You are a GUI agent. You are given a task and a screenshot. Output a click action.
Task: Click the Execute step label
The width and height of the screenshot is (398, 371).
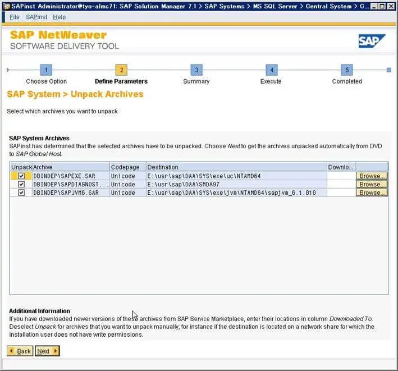click(271, 81)
